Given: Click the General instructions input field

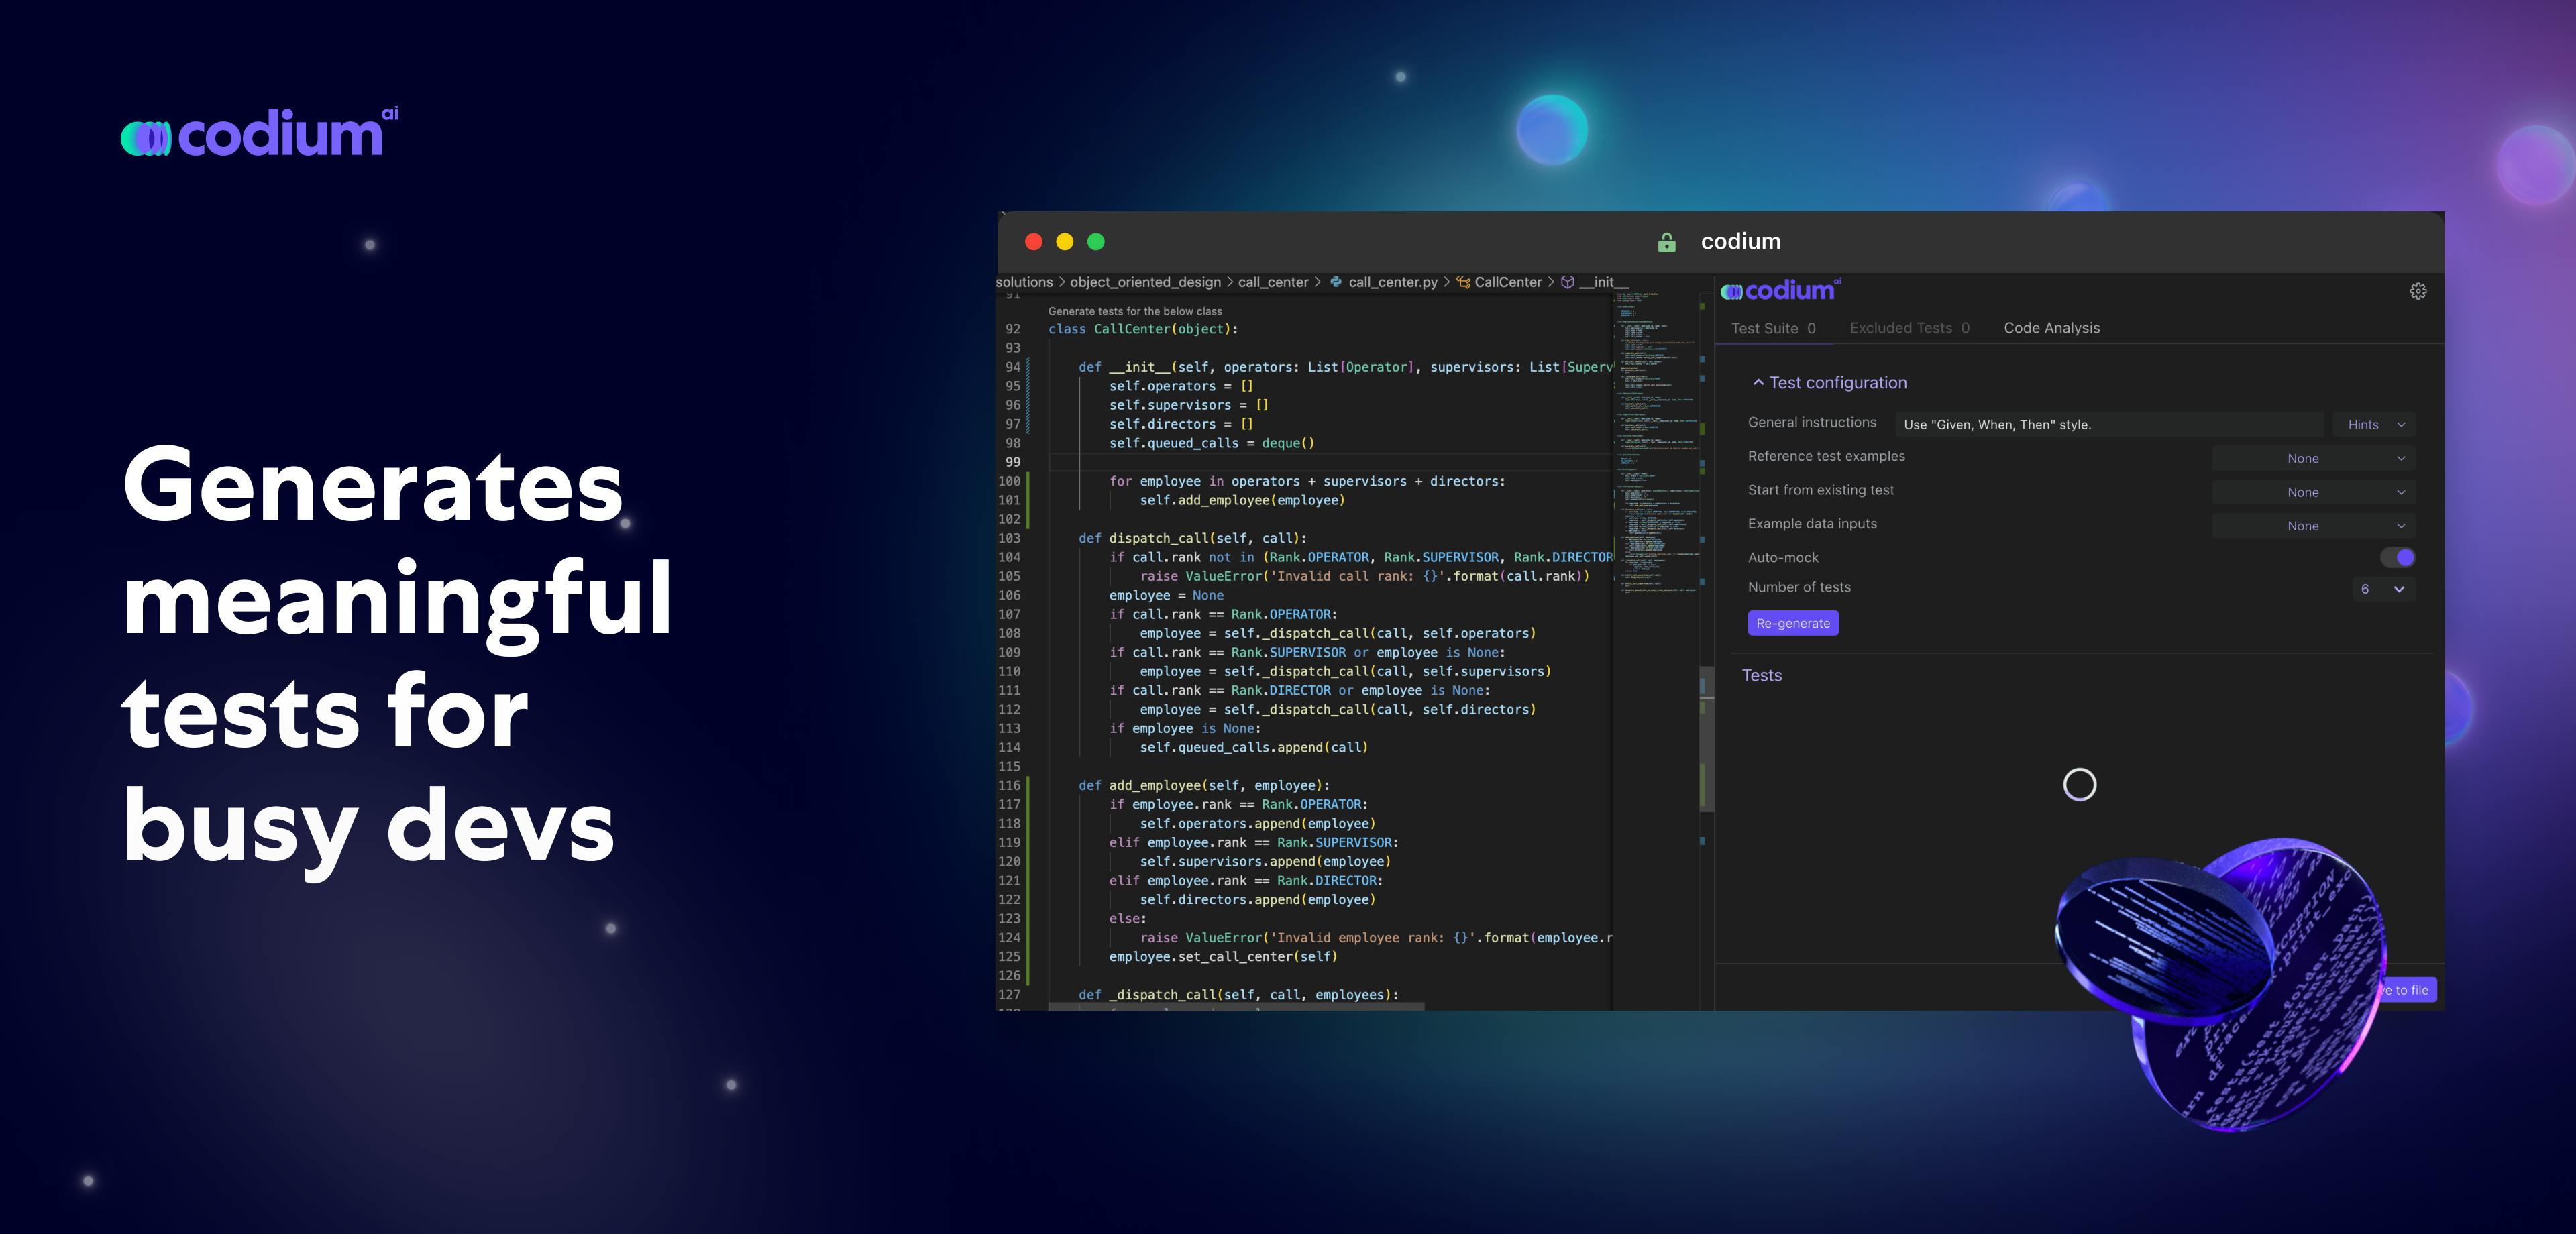Looking at the screenshot, I should click(x=2109, y=424).
